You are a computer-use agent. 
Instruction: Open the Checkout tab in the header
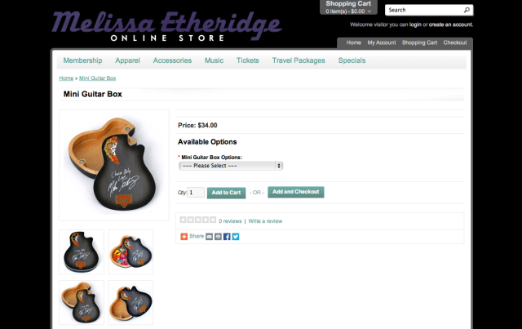coord(455,42)
